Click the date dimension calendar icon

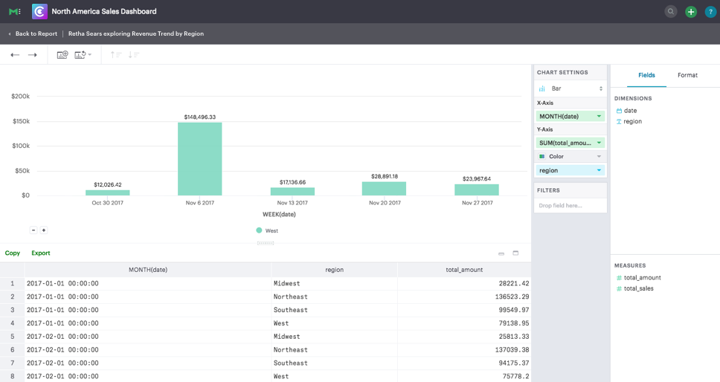tap(619, 111)
